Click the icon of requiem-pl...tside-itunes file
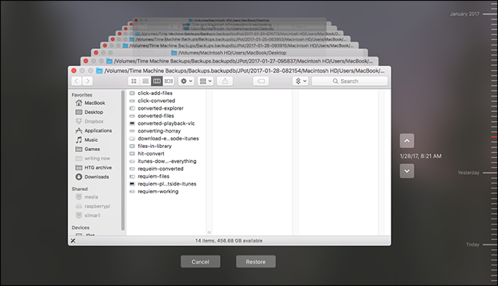This screenshot has width=498, height=286. (132, 184)
